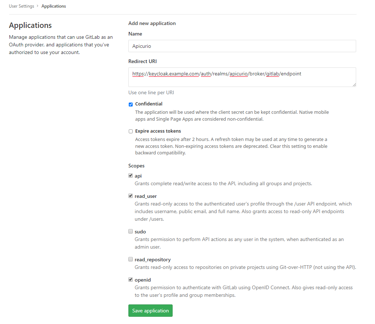Toggle the "read_user" scope checkbox
The width and height of the screenshot is (375, 324).
[131, 196]
